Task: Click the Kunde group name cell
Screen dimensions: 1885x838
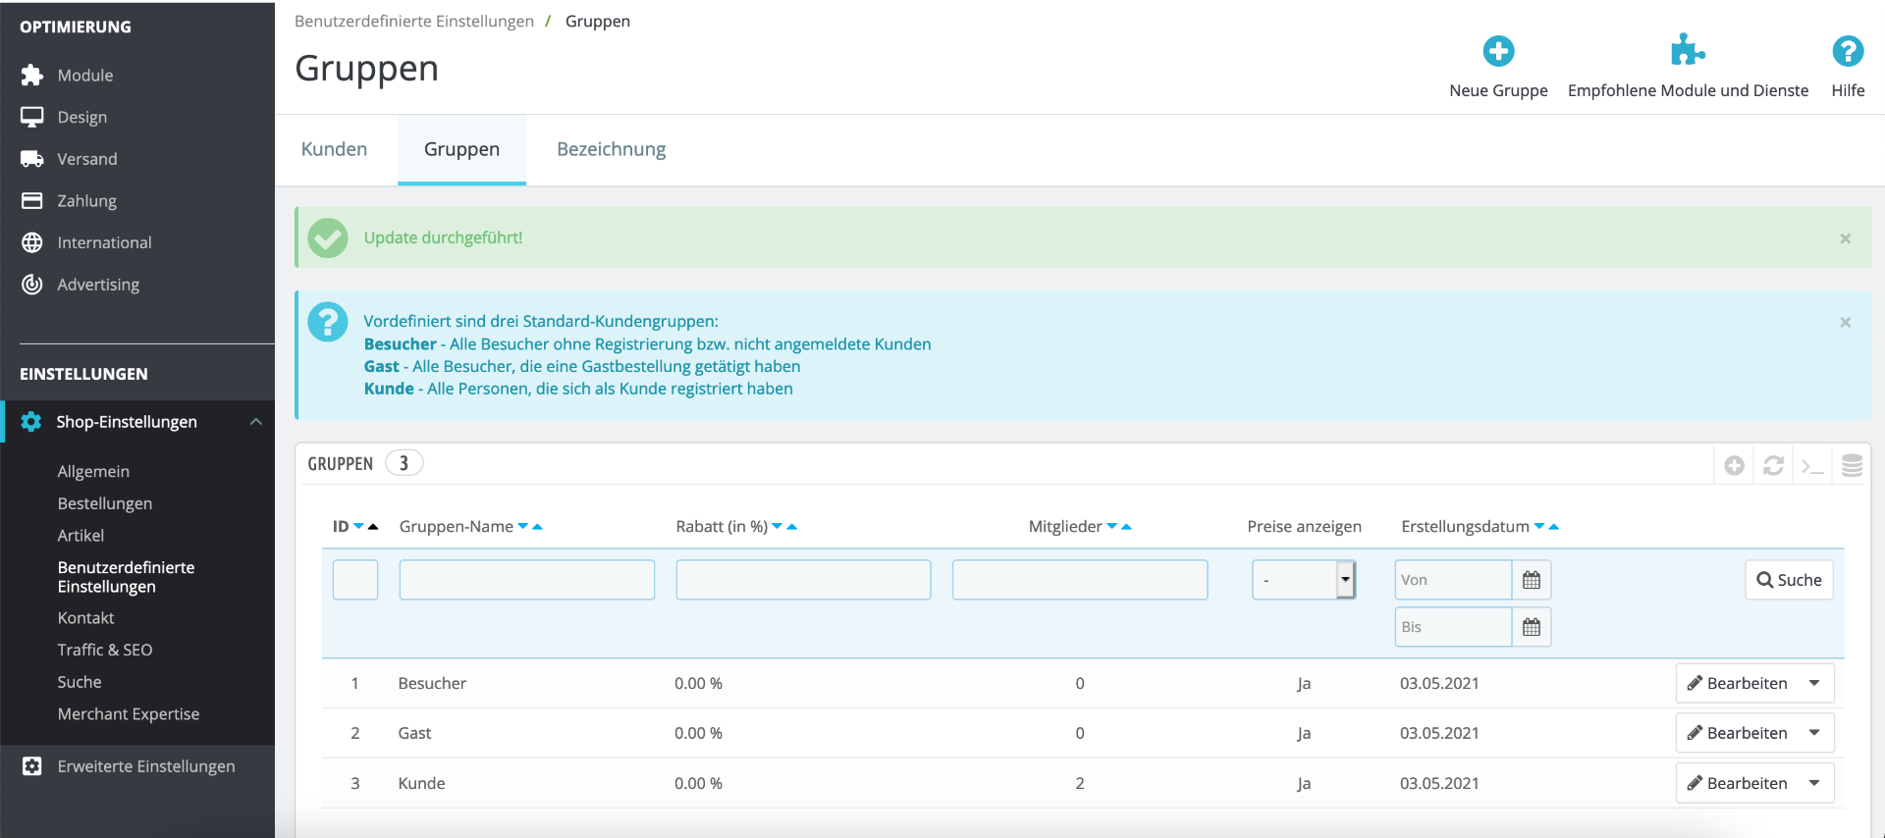Action: pos(422,783)
